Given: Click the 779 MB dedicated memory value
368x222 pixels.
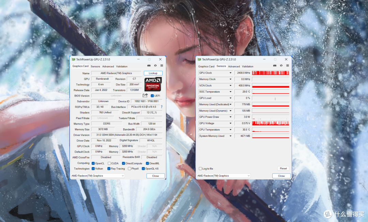Looking at the screenshot, I should (x=243, y=104).
